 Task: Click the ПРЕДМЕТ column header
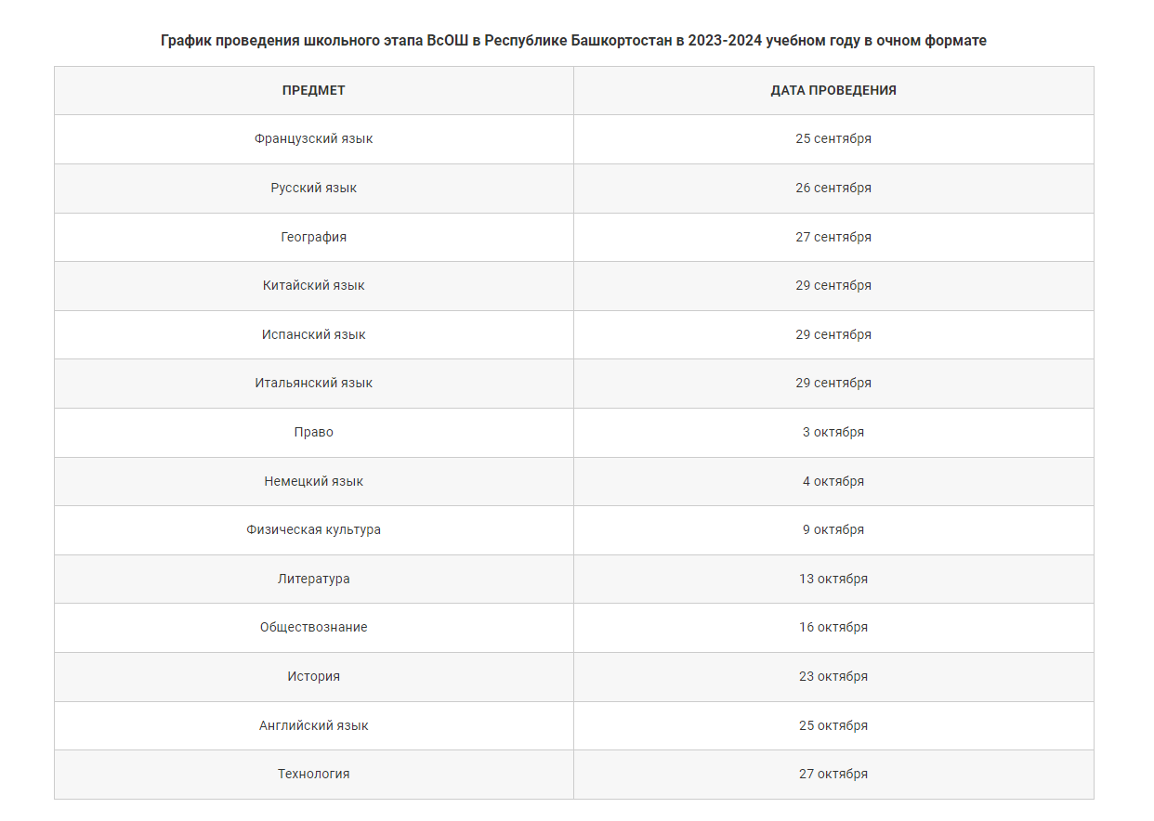pyautogui.click(x=314, y=90)
